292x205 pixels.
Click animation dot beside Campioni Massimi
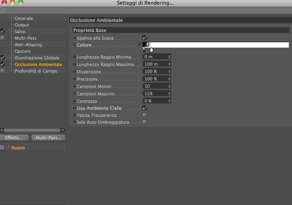tap(74, 93)
